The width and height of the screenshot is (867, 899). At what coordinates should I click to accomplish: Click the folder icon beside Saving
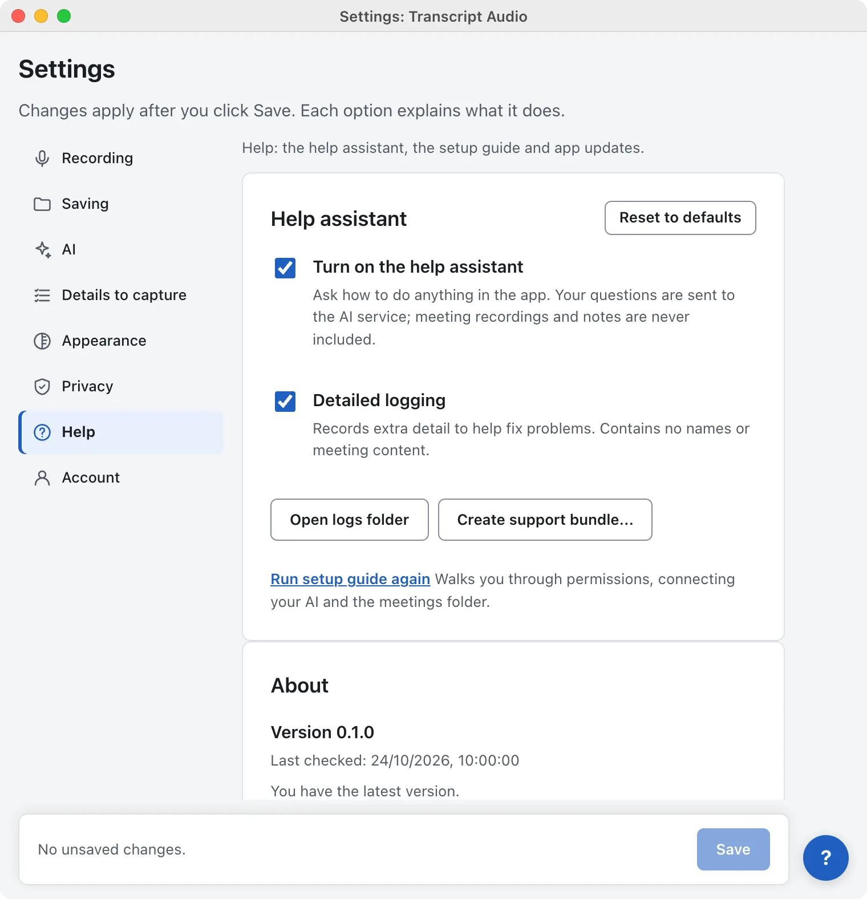click(x=42, y=204)
